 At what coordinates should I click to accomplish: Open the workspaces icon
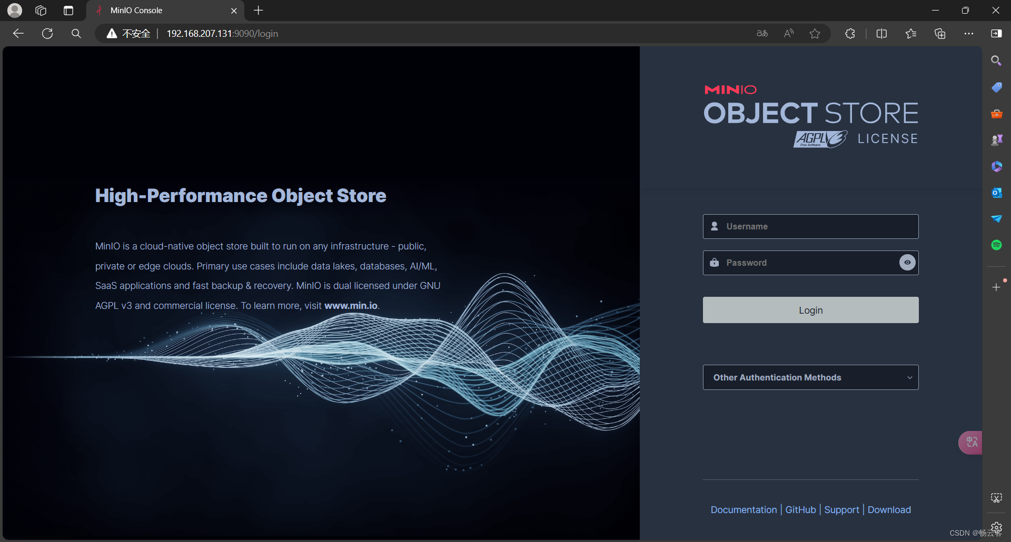tap(41, 10)
